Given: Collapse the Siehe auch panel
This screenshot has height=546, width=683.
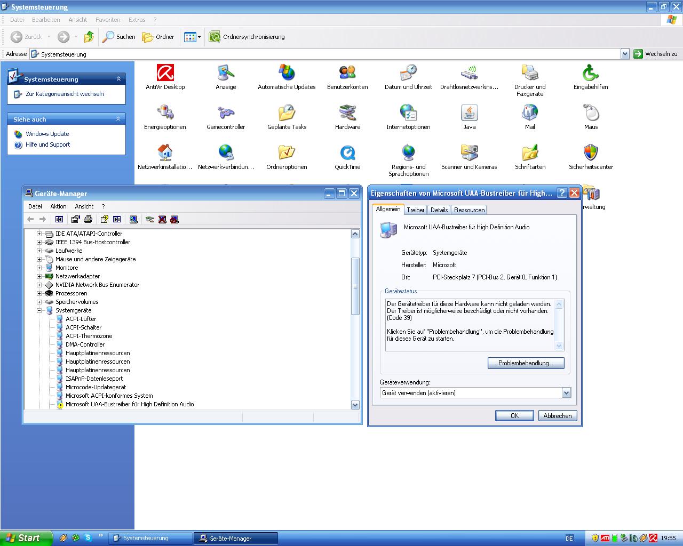Looking at the screenshot, I should click(x=118, y=119).
